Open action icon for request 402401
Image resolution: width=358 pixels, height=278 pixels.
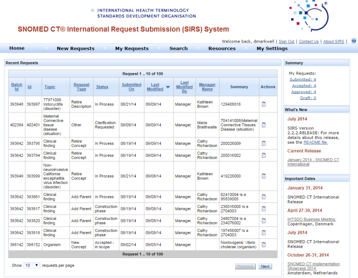click(264, 125)
